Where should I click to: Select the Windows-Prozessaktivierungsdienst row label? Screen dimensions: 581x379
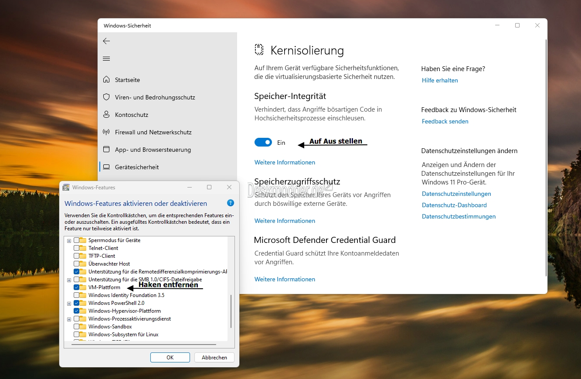click(129, 319)
